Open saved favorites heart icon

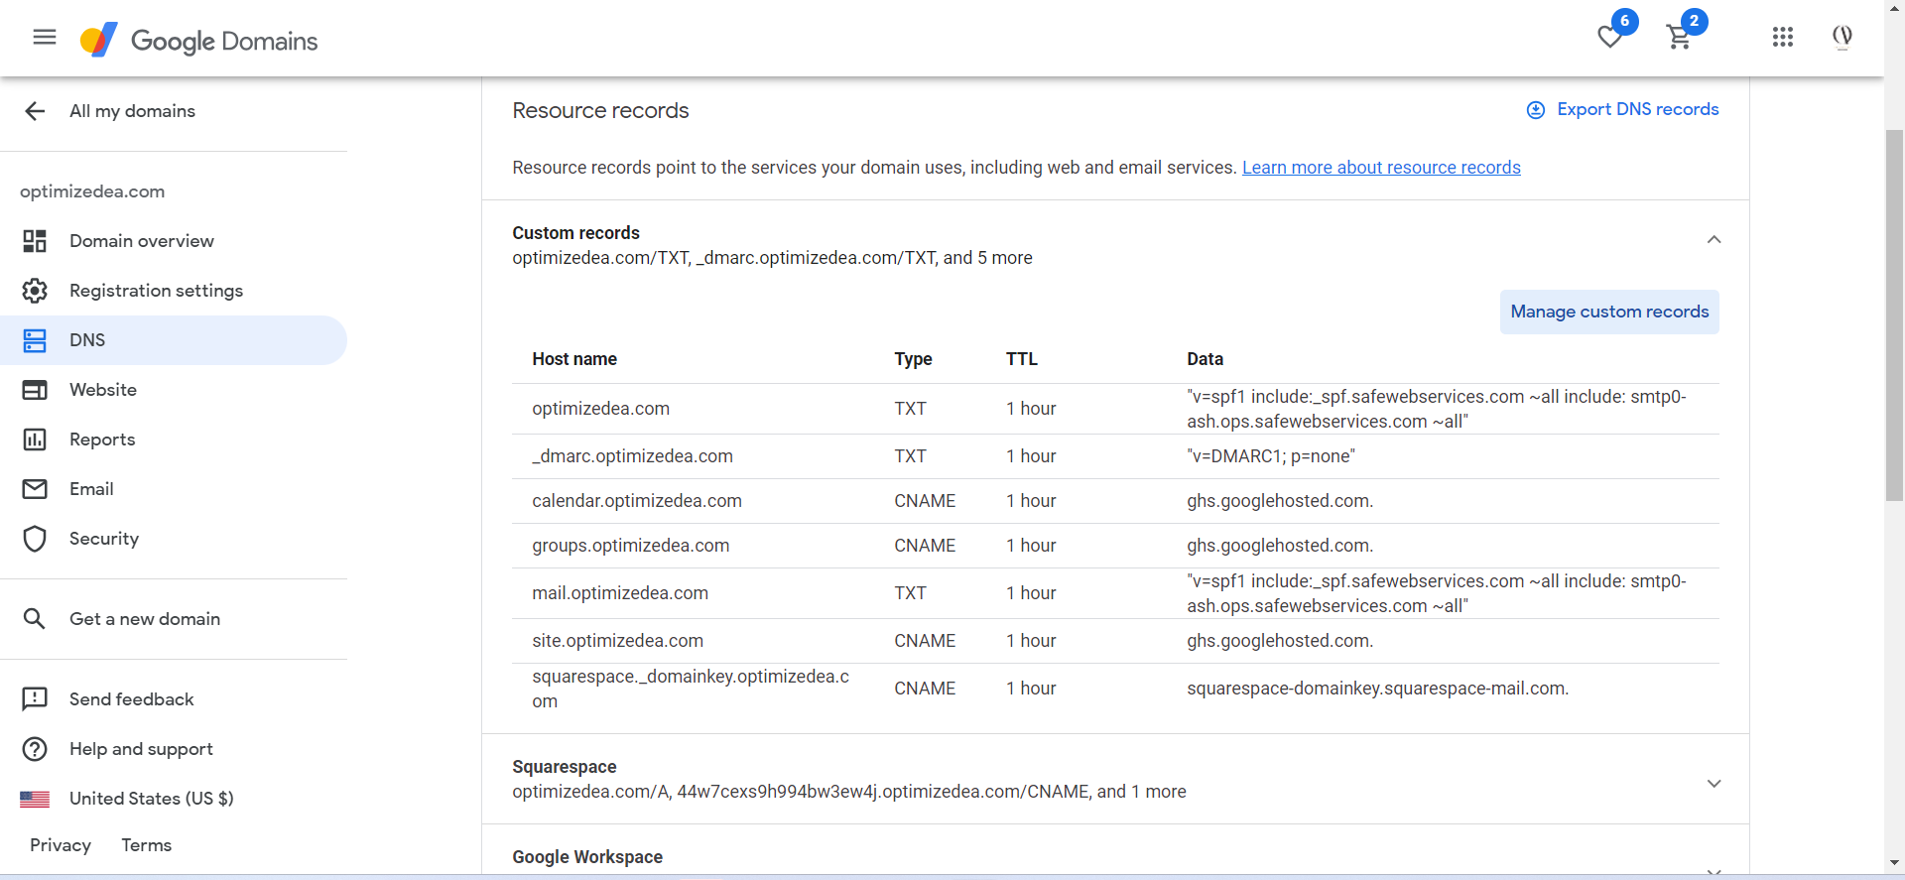tap(1610, 38)
